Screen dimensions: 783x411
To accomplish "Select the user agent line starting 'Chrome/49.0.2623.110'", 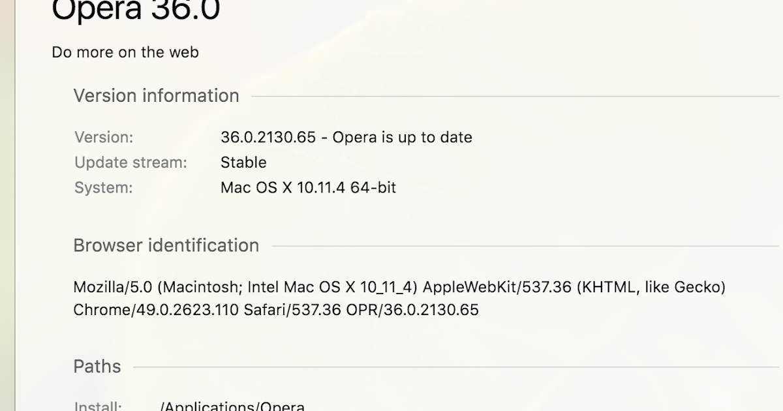I will click(x=276, y=310).
